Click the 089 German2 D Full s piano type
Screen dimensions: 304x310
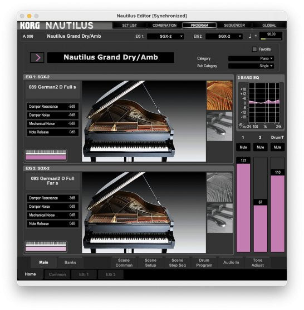point(52,90)
